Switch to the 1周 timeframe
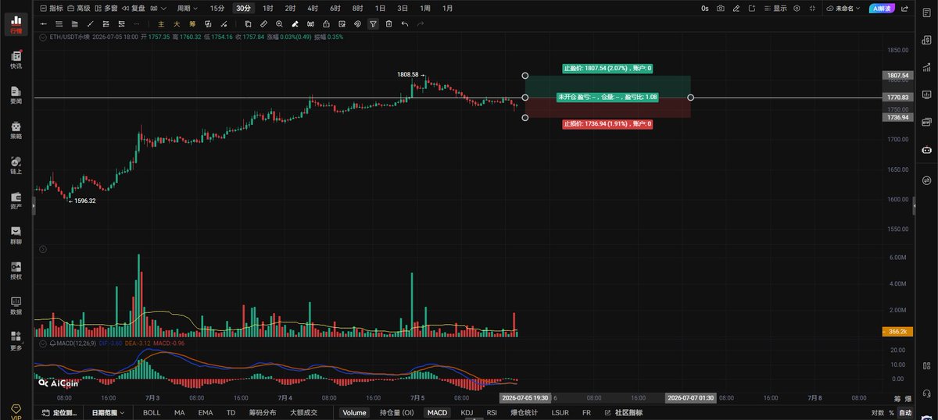This screenshot has width=938, height=420. pos(424,9)
